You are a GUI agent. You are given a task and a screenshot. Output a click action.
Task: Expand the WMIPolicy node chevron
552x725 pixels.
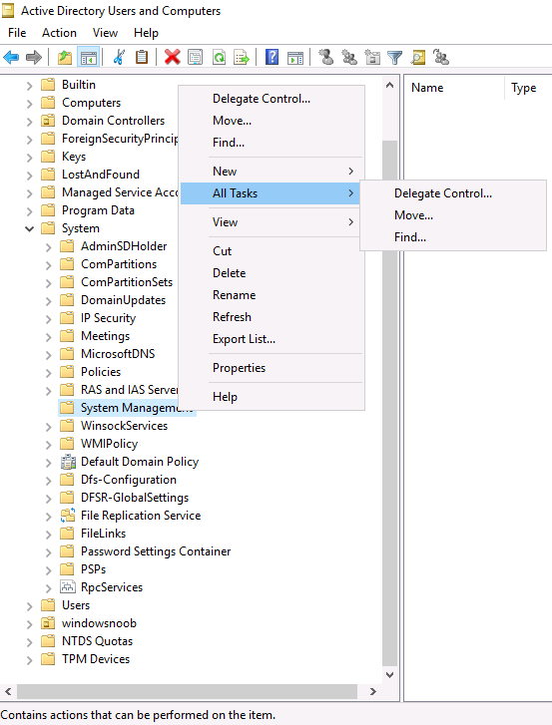(48, 444)
